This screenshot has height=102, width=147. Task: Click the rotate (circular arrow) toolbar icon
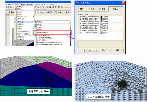[x=66, y=12]
